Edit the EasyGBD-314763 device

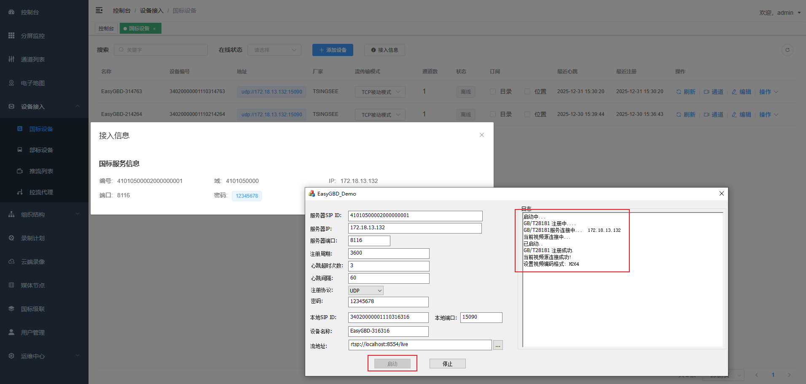(x=742, y=92)
